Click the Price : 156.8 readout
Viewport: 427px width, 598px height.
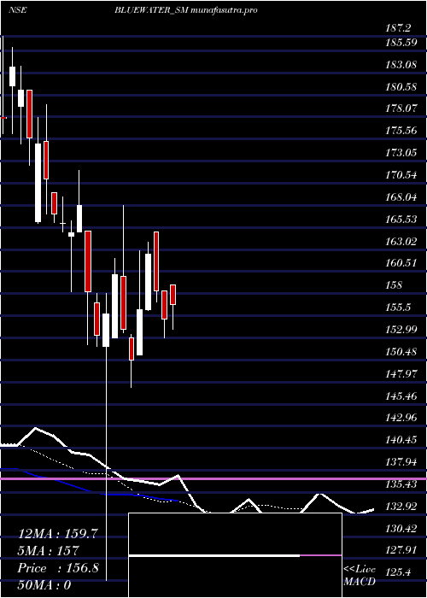[x=58, y=568]
